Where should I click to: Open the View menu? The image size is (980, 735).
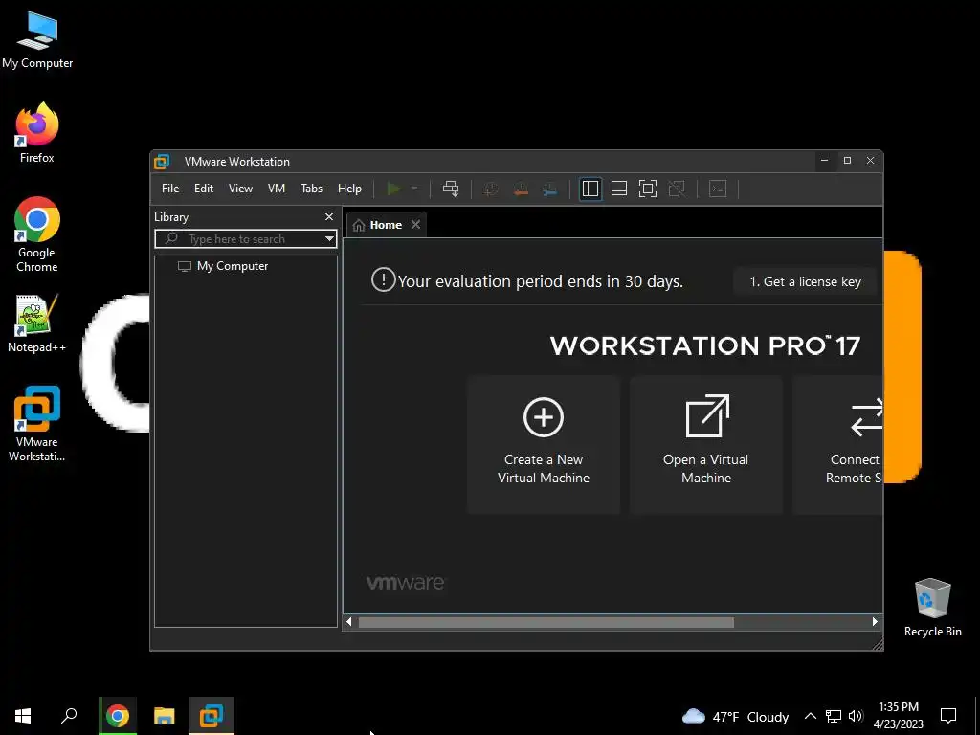[240, 189]
